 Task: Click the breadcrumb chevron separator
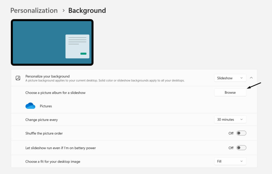(x=63, y=11)
